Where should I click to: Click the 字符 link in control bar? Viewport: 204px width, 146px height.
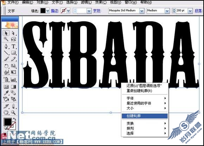pyautogui.click(x=97, y=11)
